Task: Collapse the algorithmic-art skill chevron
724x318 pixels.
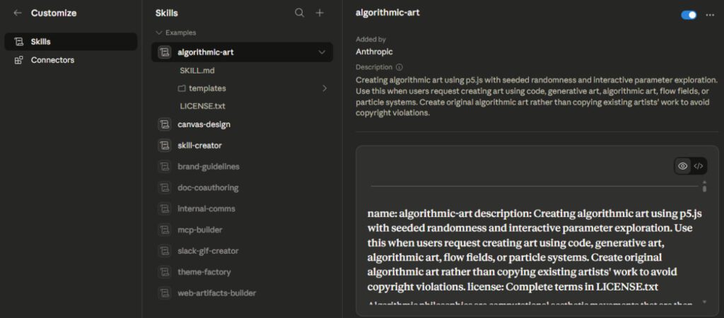Action: [322, 52]
